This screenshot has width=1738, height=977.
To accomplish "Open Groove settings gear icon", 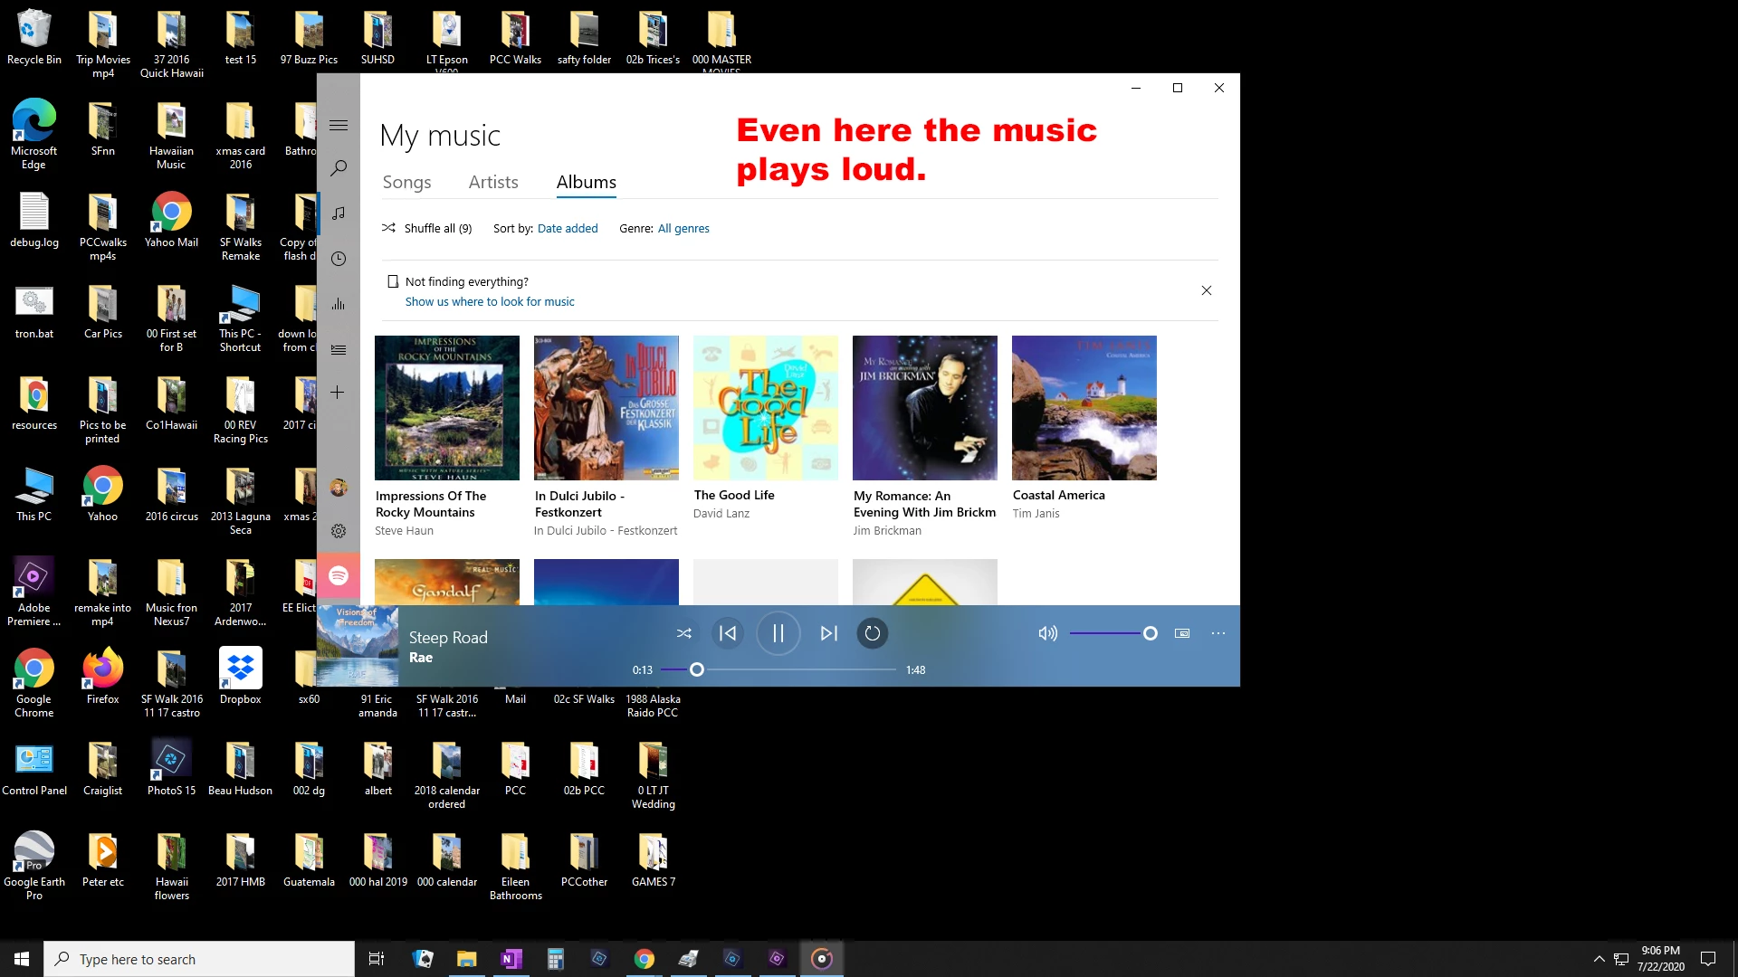I will (x=339, y=531).
